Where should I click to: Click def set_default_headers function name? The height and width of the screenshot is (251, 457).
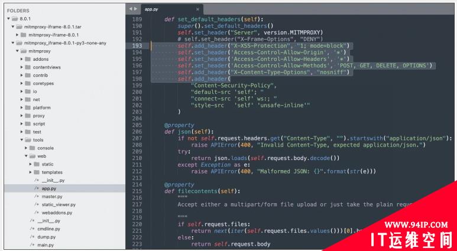pyautogui.click(x=209, y=19)
